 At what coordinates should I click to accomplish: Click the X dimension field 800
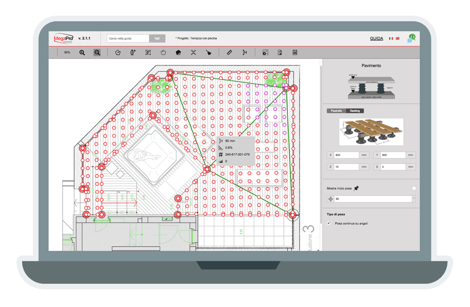click(x=347, y=155)
